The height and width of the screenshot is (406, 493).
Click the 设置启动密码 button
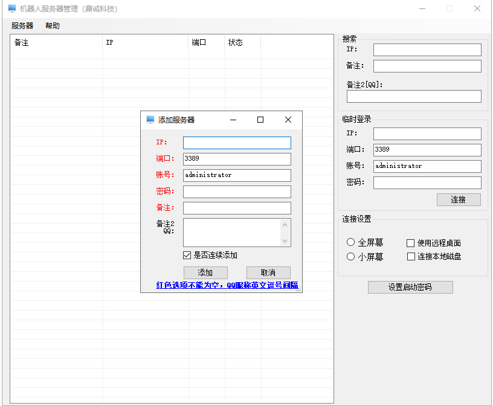(410, 287)
